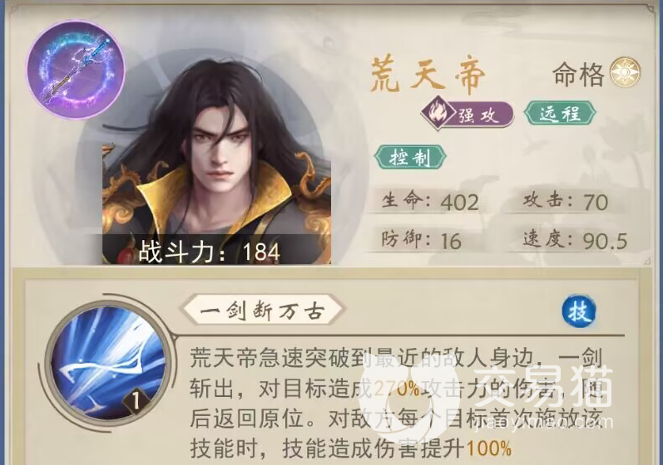Click the 荒天帝 character portrait
This screenshot has width=663, height=465.
point(216,163)
